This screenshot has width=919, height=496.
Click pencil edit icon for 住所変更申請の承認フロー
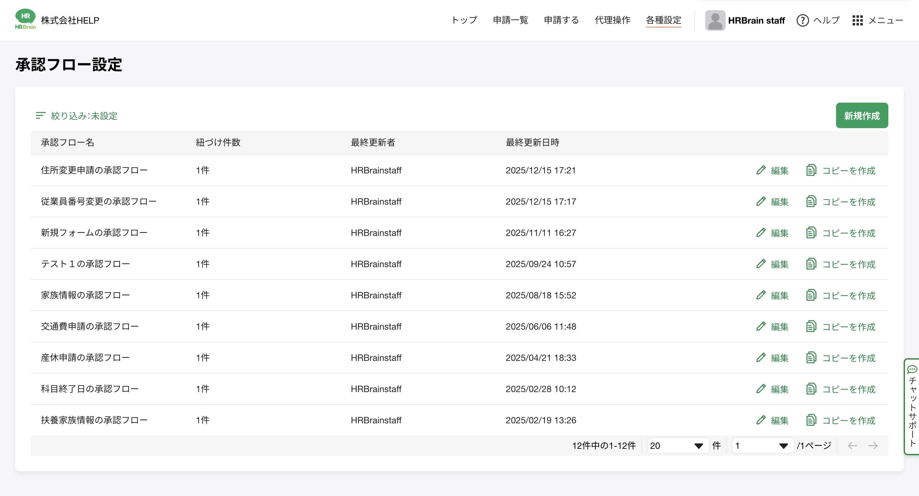(x=761, y=170)
